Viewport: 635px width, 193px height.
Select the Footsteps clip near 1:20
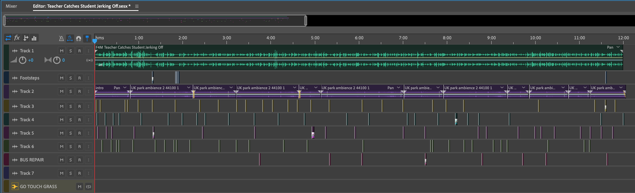pos(152,78)
